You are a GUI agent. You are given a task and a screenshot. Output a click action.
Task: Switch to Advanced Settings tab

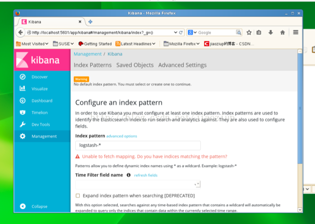pos(182,65)
